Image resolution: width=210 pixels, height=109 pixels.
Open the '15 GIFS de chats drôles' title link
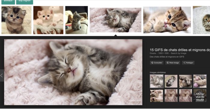tap(180, 50)
